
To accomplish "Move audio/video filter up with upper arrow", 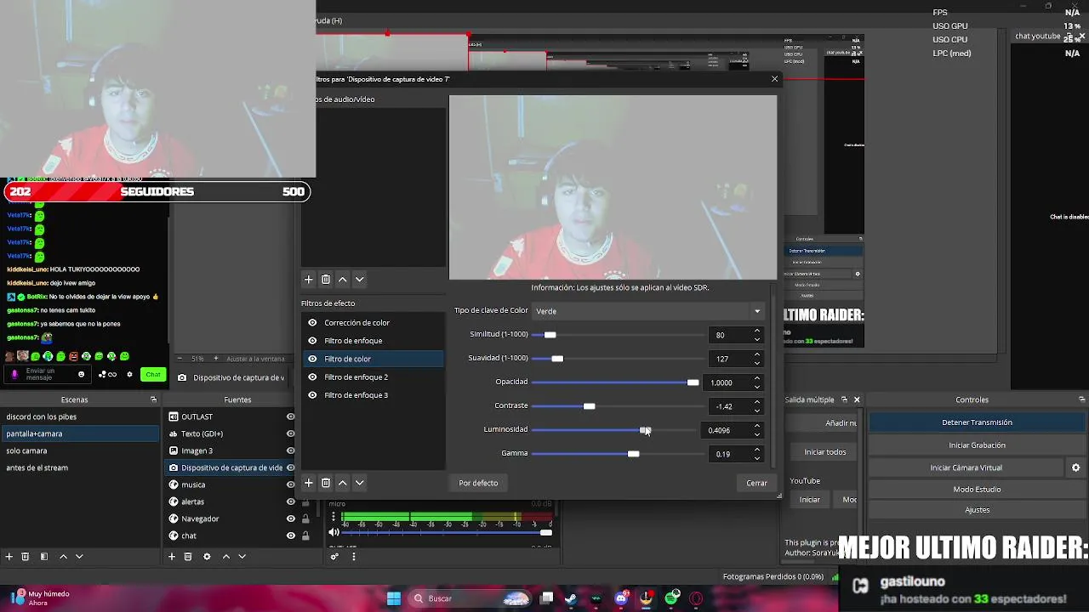I will pos(342,279).
